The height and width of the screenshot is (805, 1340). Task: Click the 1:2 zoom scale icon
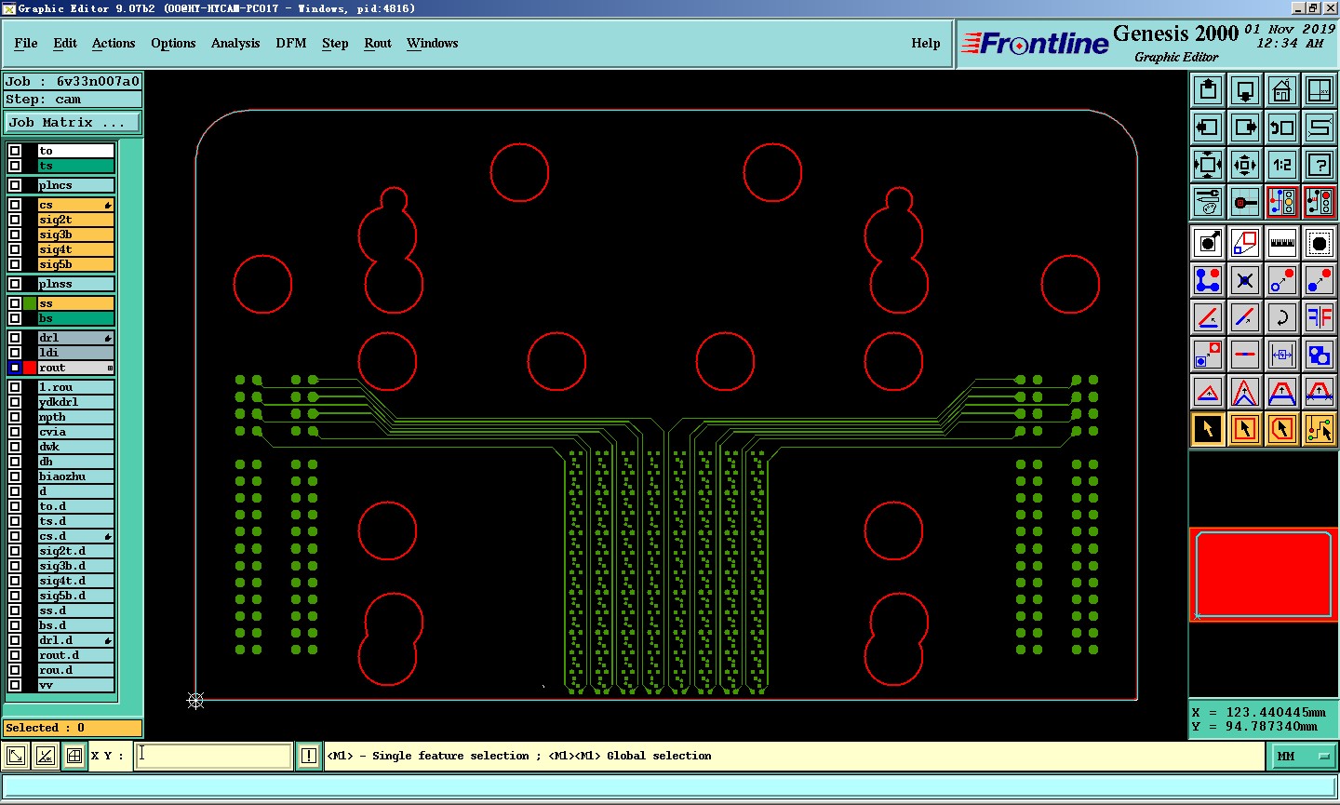click(x=1282, y=165)
